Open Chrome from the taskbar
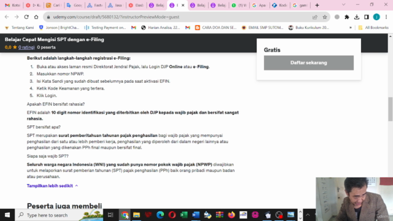The image size is (393, 221). [x=125, y=215]
